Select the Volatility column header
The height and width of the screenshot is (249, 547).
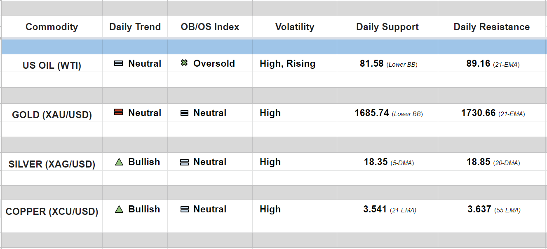294,27
